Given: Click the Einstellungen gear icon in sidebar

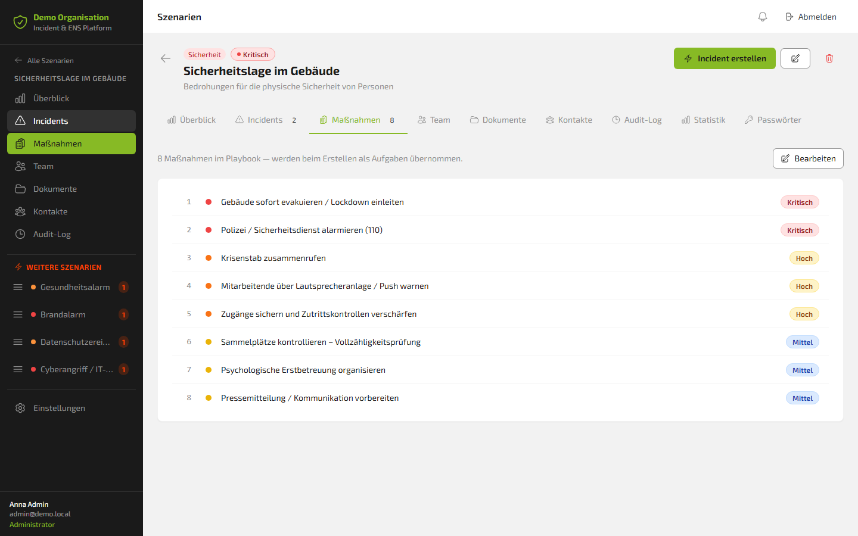Looking at the screenshot, I should click(20, 408).
